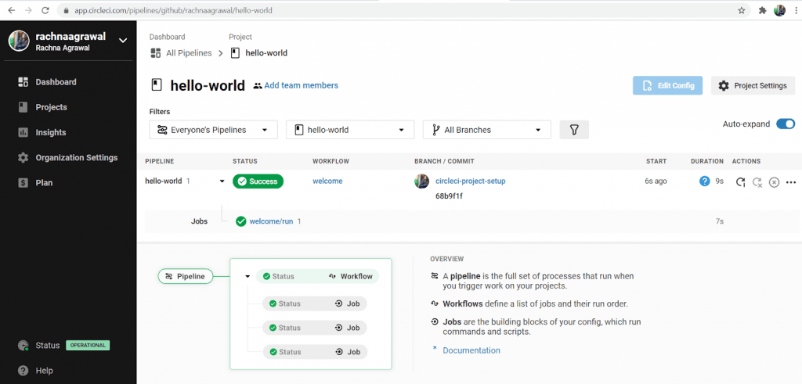The image size is (802, 384).
Task: Click the cancel workflow icon in Actions
Action: tap(774, 182)
